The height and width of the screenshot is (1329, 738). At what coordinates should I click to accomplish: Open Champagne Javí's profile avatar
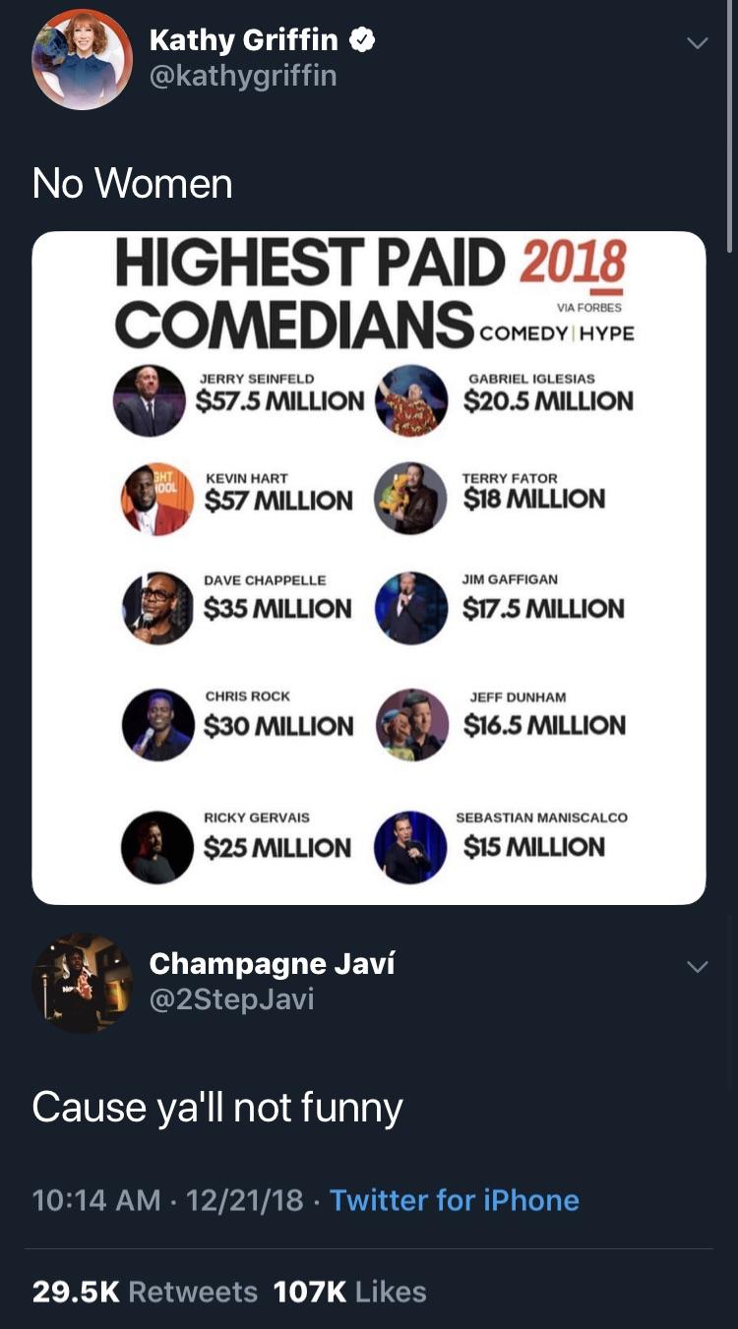pyautogui.click(x=83, y=983)
